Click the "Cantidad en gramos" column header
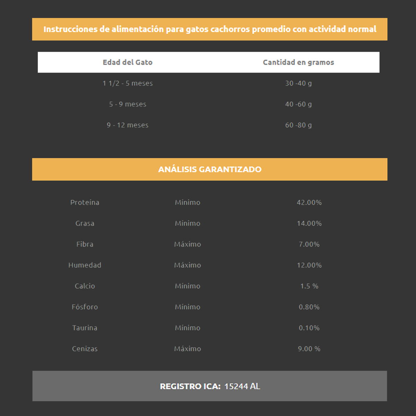Viewport: 416px width, 416px height. pos(298,62)
